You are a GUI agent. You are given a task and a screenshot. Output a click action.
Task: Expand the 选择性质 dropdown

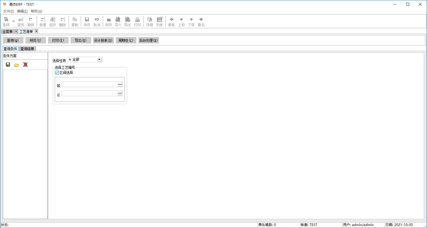pos(99,60)
